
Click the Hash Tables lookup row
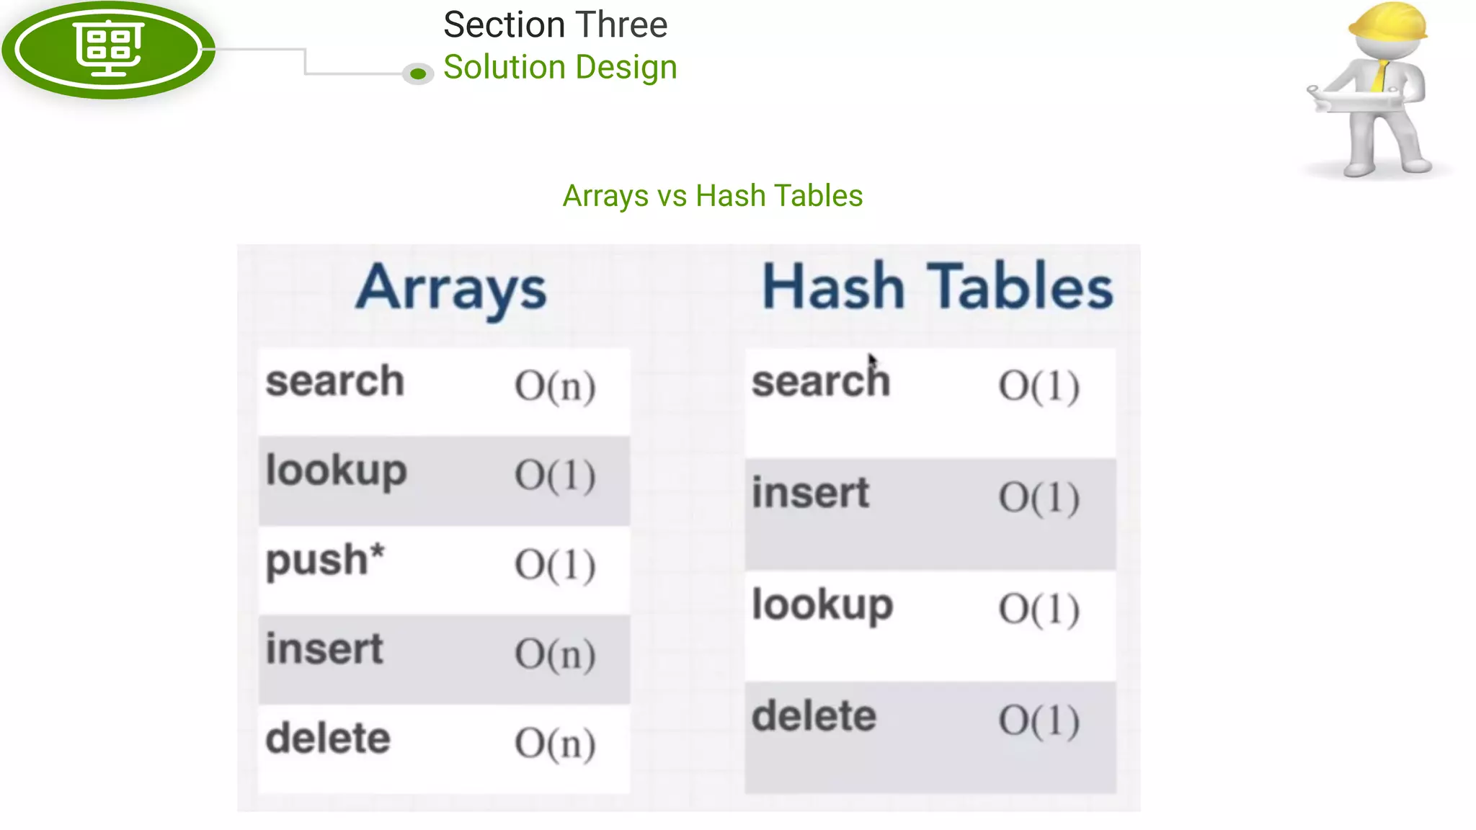coord(930,625)
